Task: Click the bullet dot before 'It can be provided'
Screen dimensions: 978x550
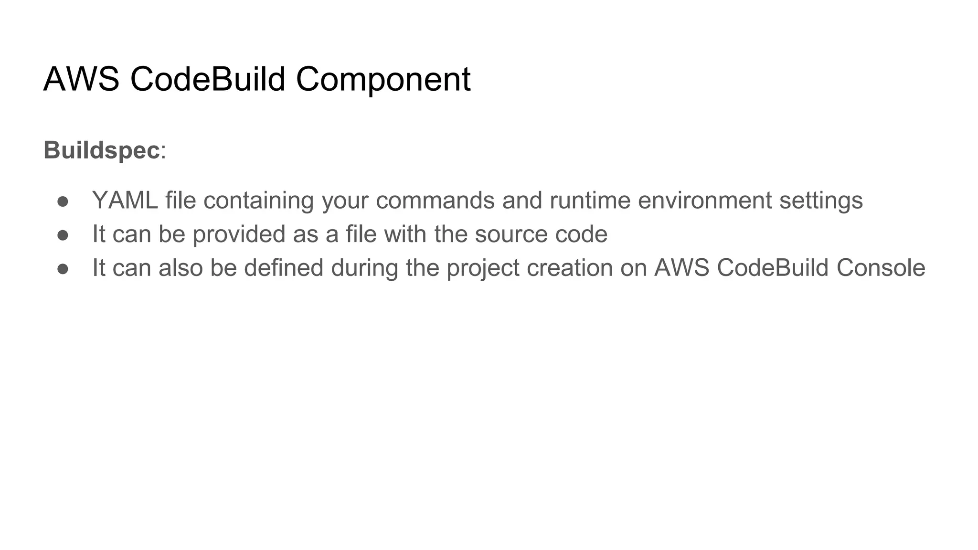Action: click(x=63, y=235)
